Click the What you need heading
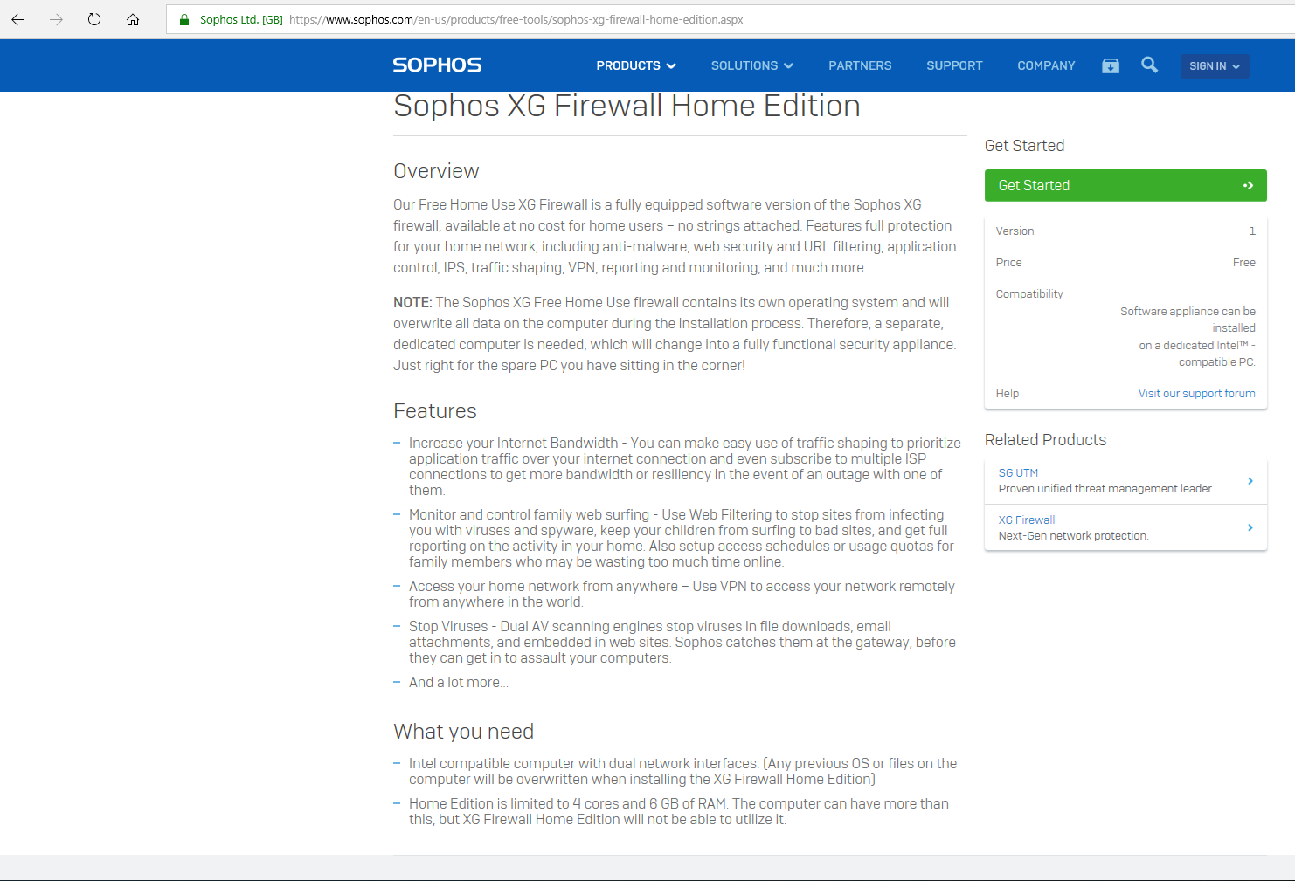 point(463,732)
